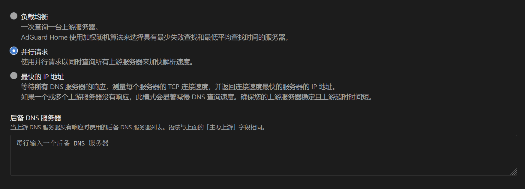Click the 如果一个或多个上游服务器没有响应 warning line

(197, 97)
